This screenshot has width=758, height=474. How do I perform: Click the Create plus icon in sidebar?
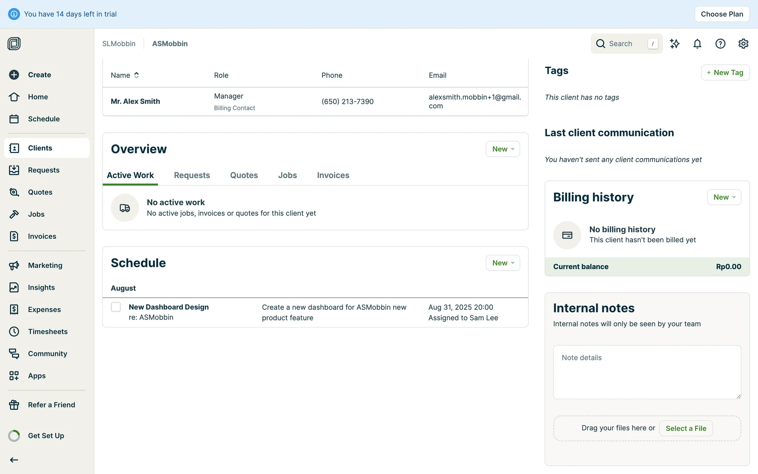[x=14, y=75]
